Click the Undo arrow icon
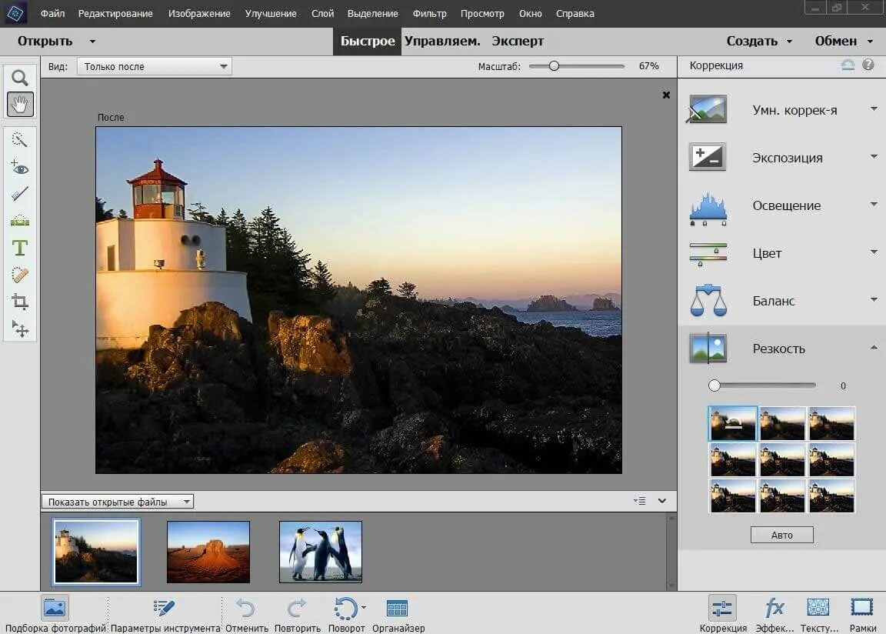 [245, 609]
